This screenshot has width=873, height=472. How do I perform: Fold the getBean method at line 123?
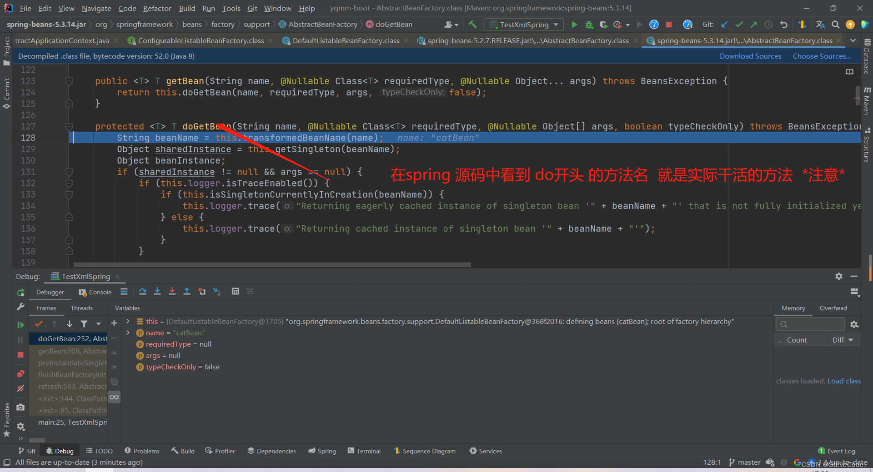tap(69, 81)
